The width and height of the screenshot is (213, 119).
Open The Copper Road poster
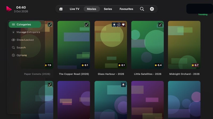74,45
